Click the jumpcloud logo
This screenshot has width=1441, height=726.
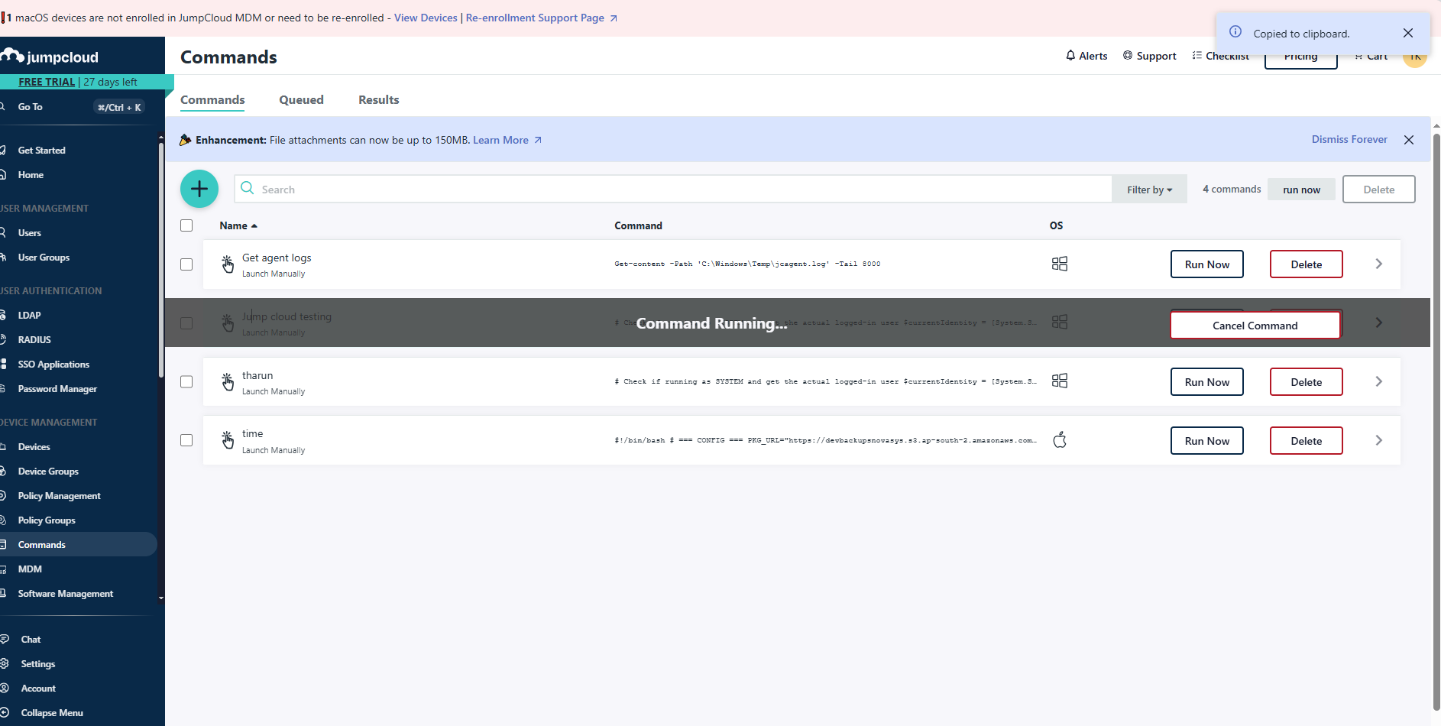[50, 57]
